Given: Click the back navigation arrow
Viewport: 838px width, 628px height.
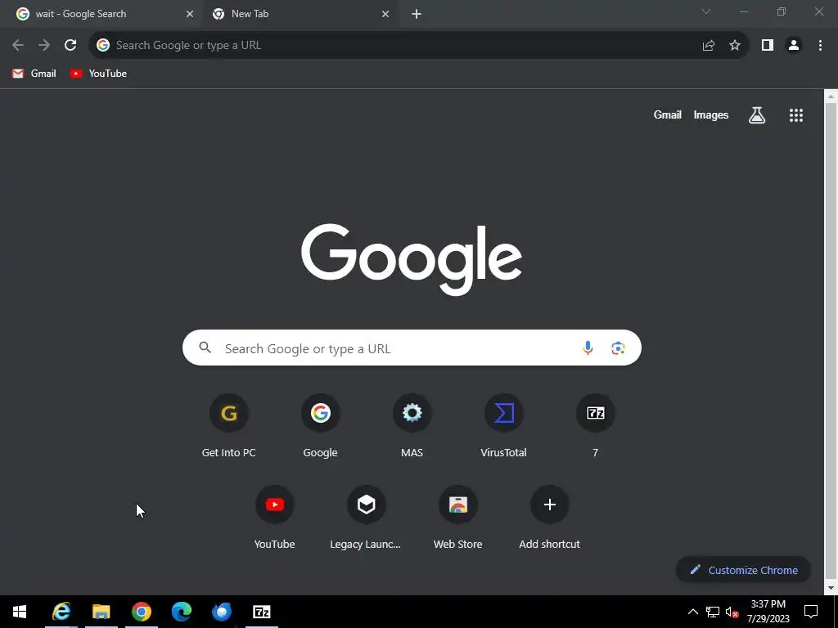Looking at the screenshot, I should (18, 46).
